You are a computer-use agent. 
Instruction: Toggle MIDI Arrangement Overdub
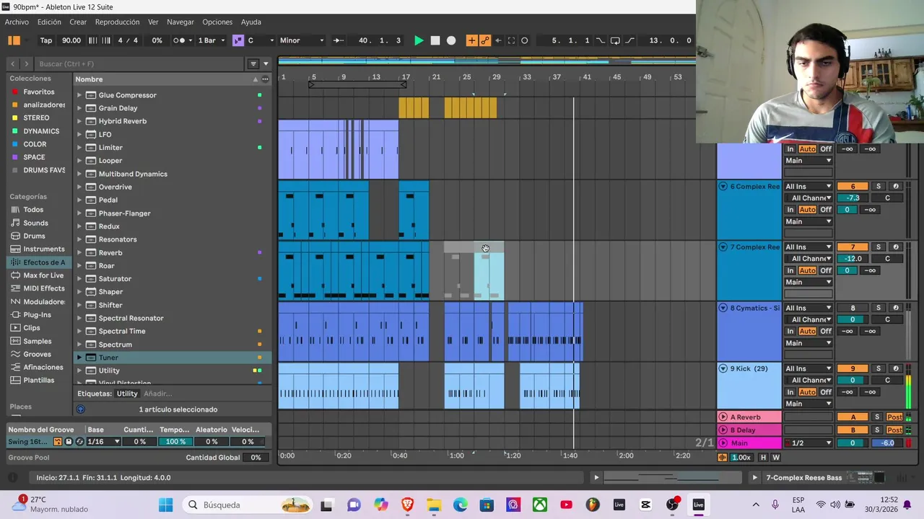(471, 40)
